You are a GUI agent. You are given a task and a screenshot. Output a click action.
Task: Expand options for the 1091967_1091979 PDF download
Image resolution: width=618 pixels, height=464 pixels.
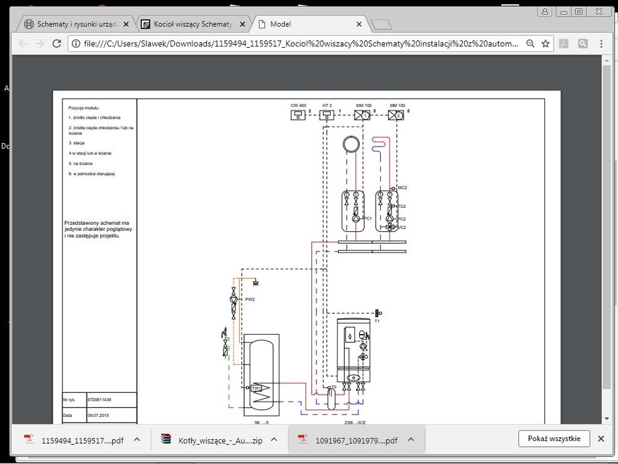tap(412, 439)
